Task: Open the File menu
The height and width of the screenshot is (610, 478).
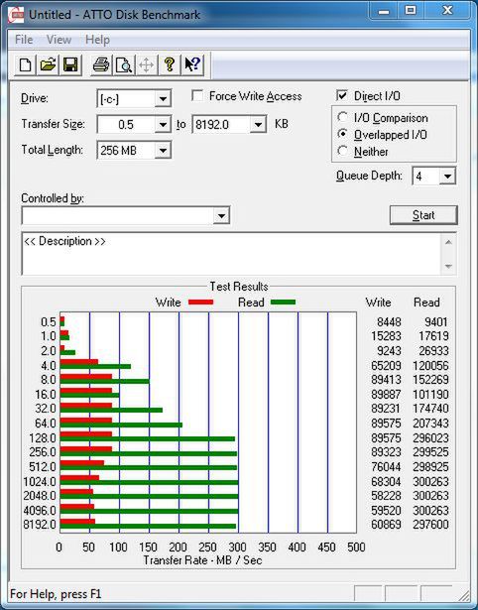Action: click(x=24, y=40)
